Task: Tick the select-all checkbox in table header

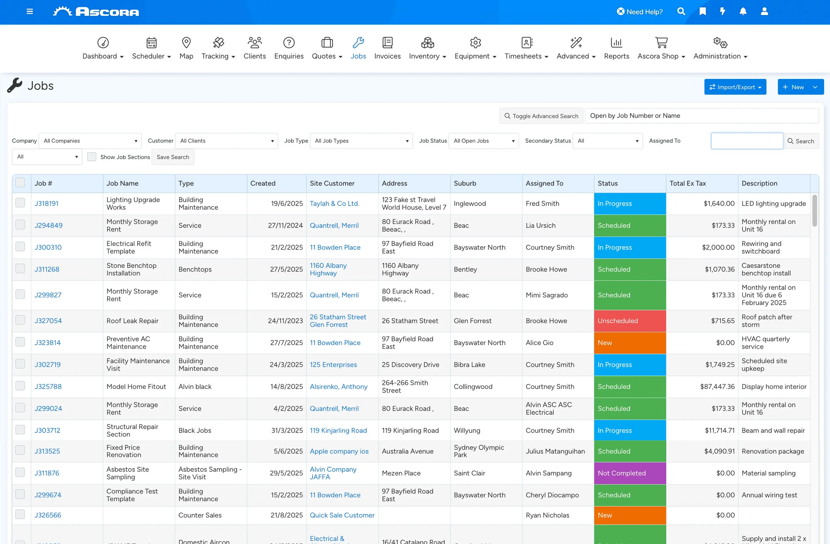Action: click(20, 182)
